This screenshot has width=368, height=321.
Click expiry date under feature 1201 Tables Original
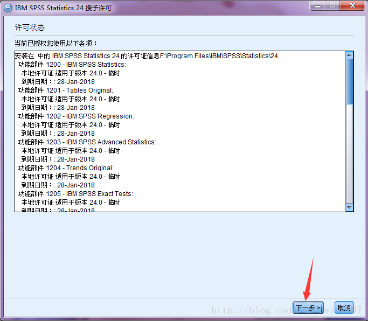(58, 108)
